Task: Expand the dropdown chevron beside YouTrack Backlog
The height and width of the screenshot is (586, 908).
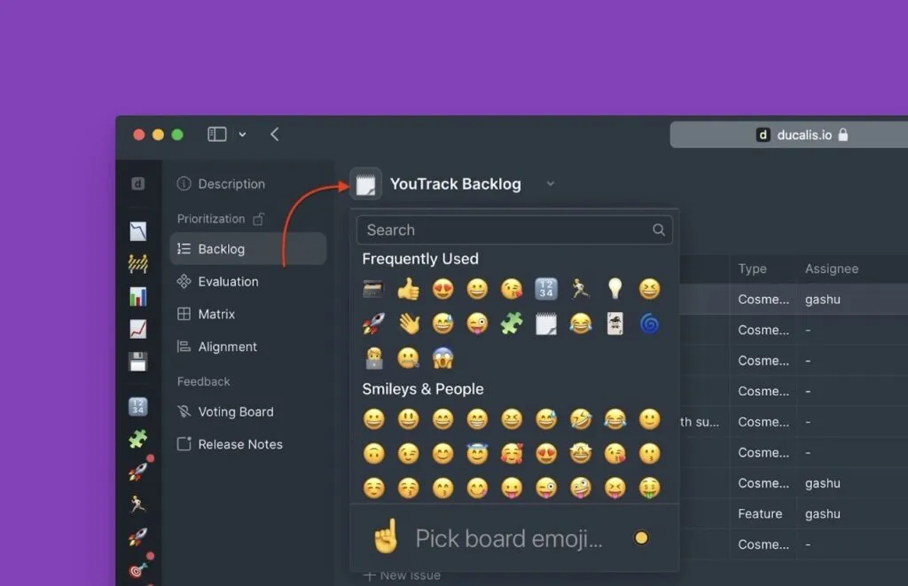Action: [x=551, y=184]
